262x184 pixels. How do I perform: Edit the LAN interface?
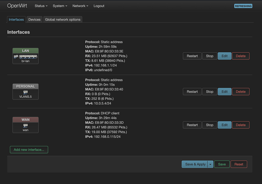point(224,56)
